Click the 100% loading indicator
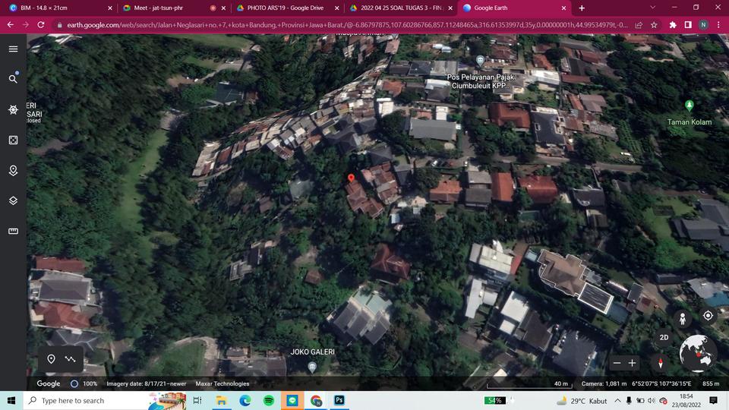 point(84,383)
